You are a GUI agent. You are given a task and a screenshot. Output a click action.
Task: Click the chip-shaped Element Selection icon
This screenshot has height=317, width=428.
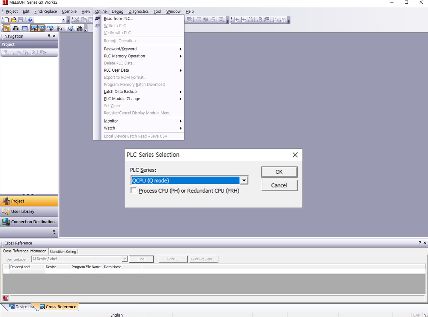16,28
